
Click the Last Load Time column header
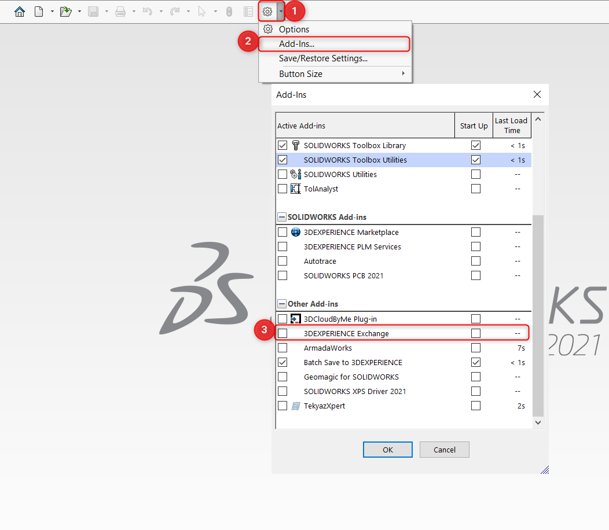click(512, 126)
